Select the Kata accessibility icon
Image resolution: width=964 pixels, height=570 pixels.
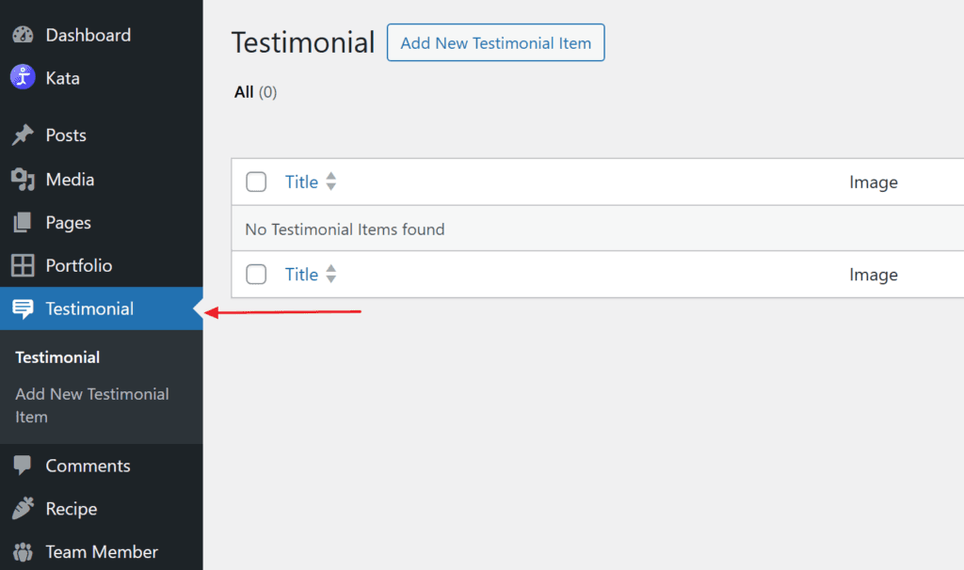tap(23, 77)
